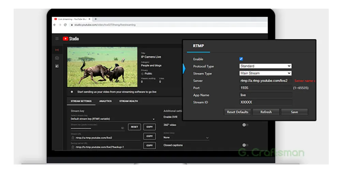Image resolution: width=341 pixels, height=174 pixels.
Task: Click the browser reload icon
Action: [65, 25]
